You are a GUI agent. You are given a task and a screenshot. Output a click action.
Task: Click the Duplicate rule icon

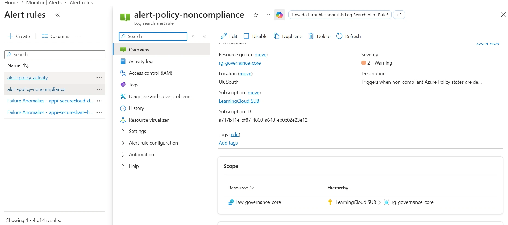pyautogui.click(x=276, y=36)
